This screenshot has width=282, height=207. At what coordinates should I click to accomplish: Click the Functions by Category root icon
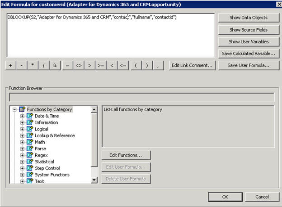click(x=22, y=109)
